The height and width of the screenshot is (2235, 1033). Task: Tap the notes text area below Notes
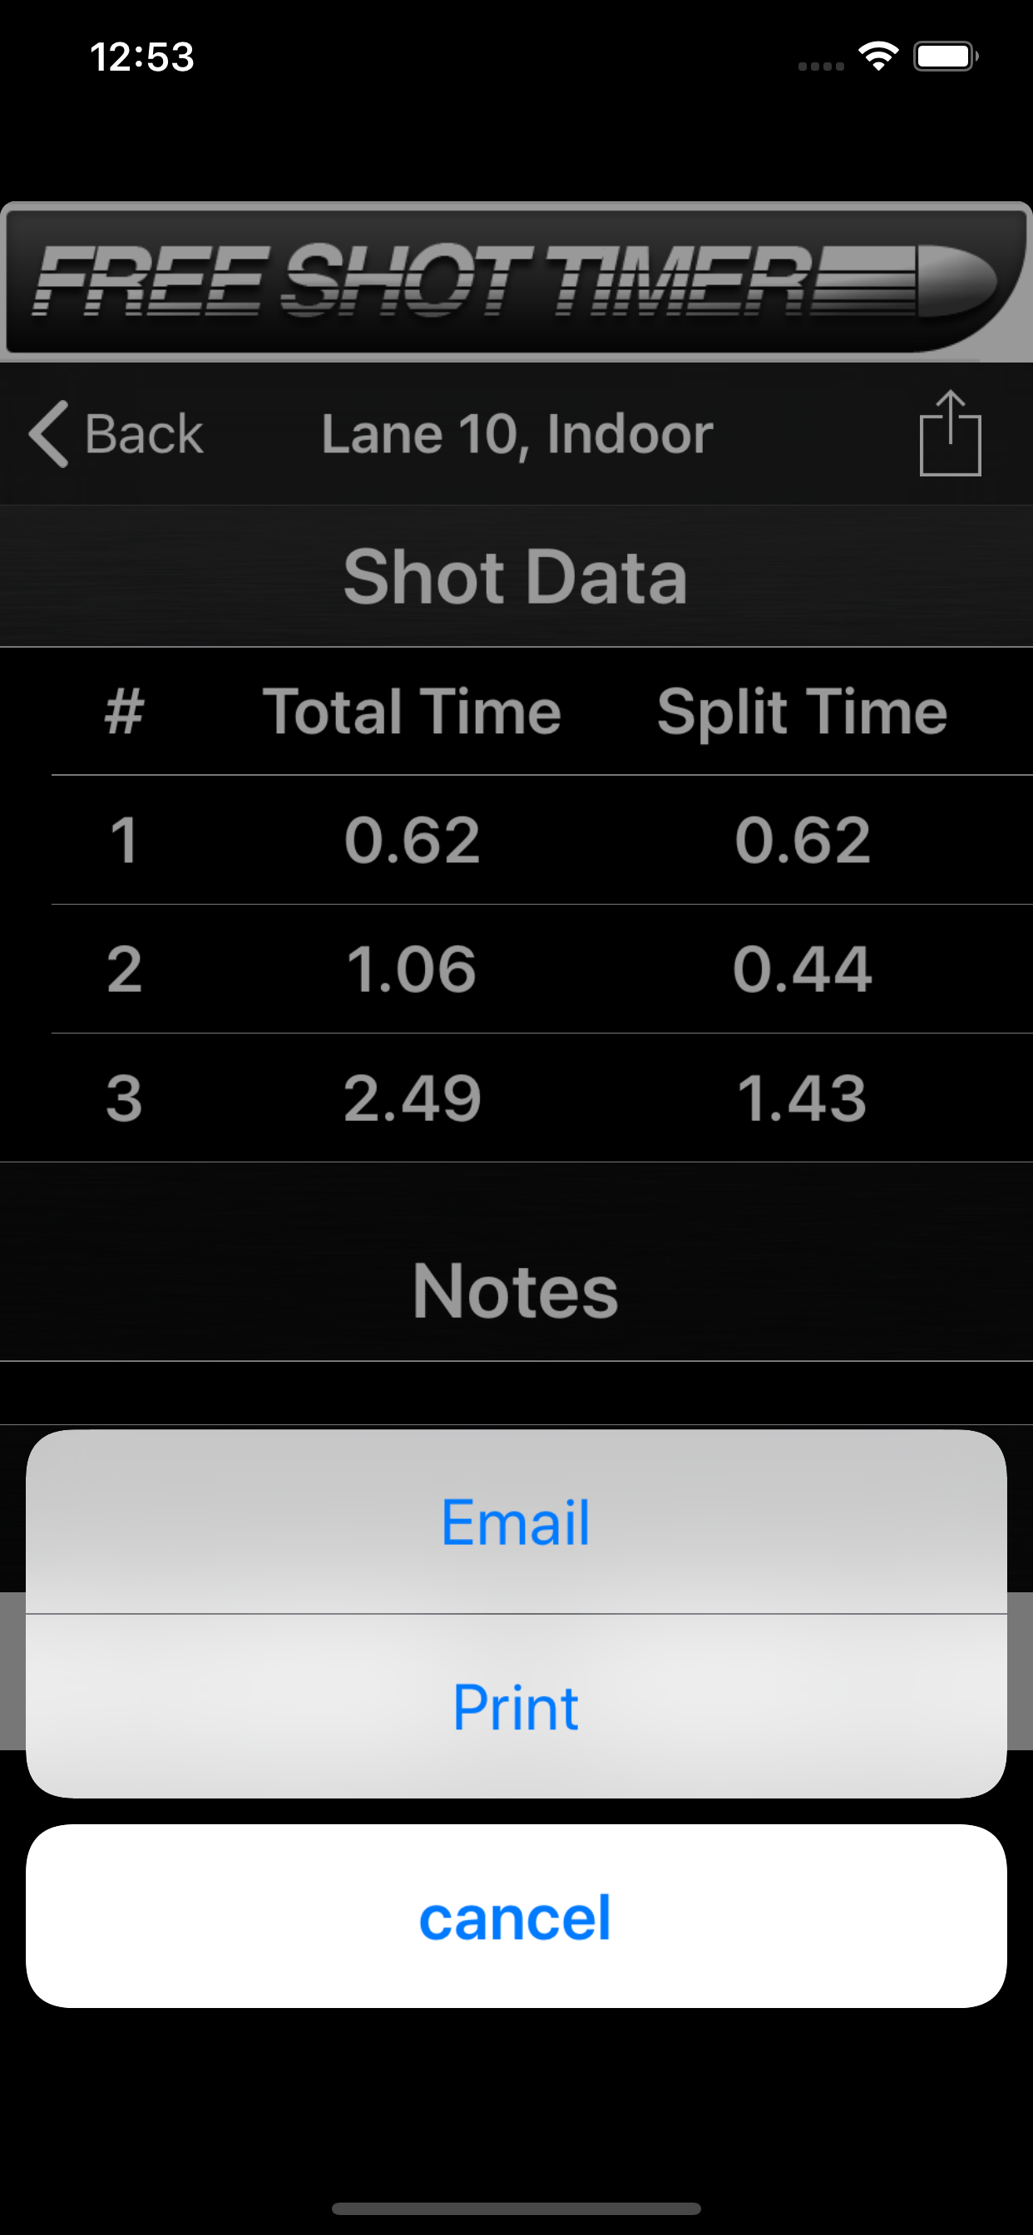(516, 1394)
